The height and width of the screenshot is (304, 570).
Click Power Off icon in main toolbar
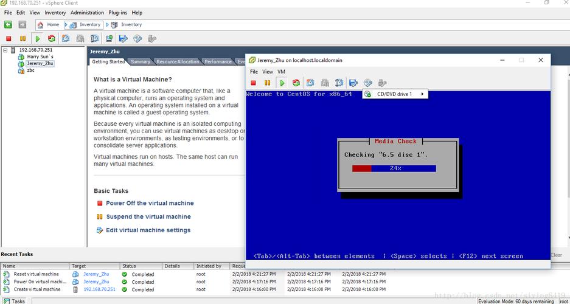point(9,38)
